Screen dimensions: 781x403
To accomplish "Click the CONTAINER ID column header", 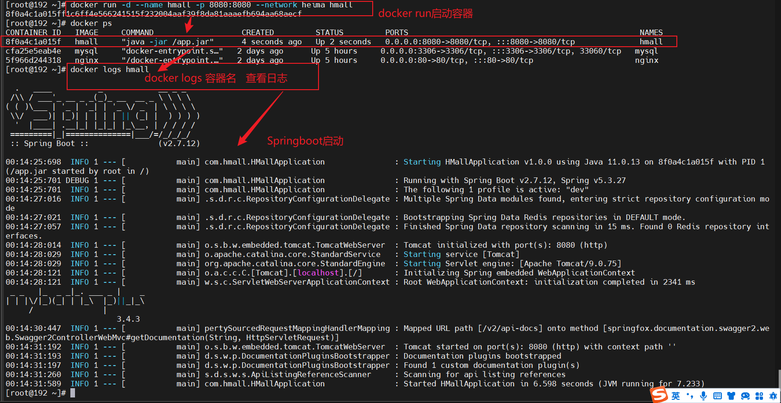I will 33,32.
